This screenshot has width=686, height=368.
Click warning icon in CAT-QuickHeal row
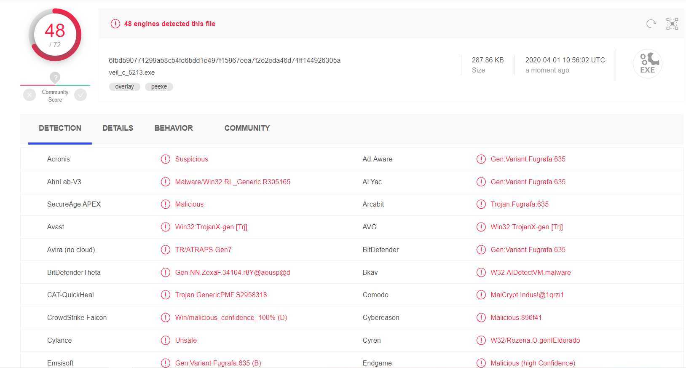click(x=166, y=295)
